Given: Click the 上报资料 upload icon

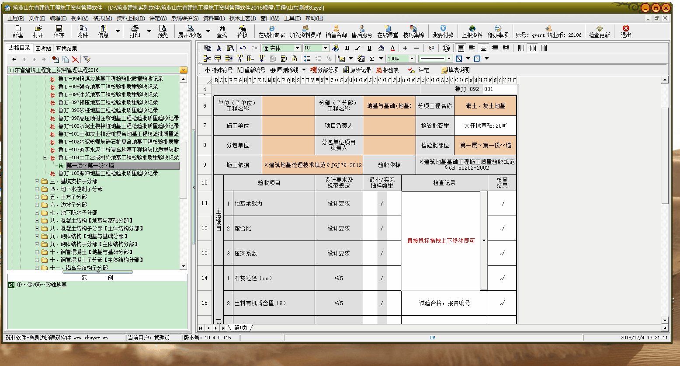Looking at the screenshot, I should coord(472,31).
